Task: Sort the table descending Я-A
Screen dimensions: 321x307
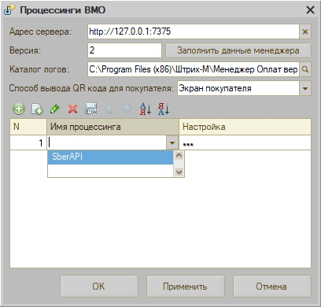Action: click(164, 109)
